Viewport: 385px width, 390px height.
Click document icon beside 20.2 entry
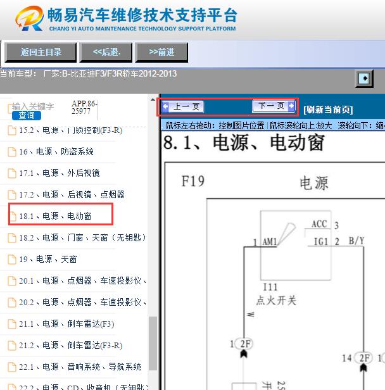pos(12,303)
